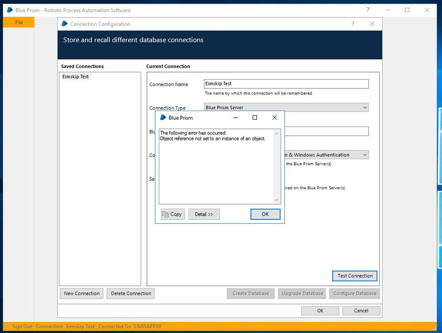Click Blue Prism logo in main title bar
The image size is (442, 333).
coord(10,10)
